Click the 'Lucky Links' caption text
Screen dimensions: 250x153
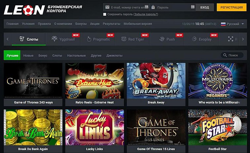pos(94,149)
